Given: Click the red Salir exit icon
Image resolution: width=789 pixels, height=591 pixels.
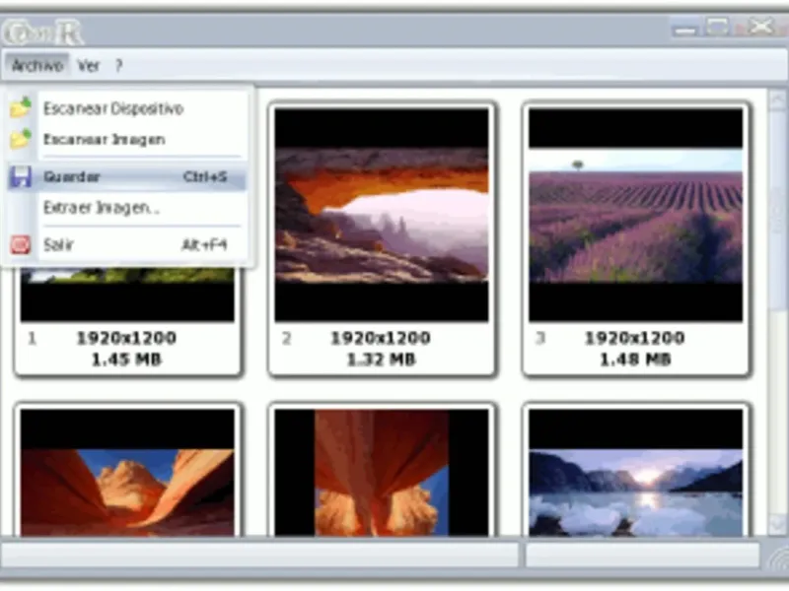Looking at the screenshot, I should 21,245.
